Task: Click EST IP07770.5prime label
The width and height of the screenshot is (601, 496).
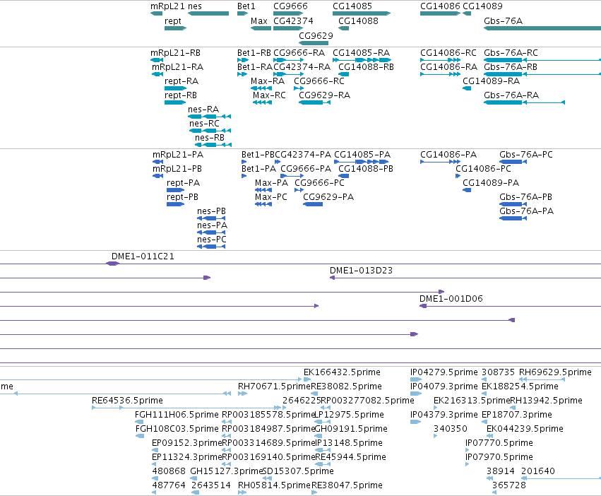Action: 499,443
